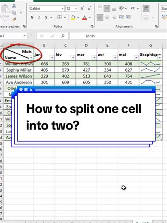Click the insert function fx icon
This screenshot has height=223, width=167.
click(x=63, y=36)
